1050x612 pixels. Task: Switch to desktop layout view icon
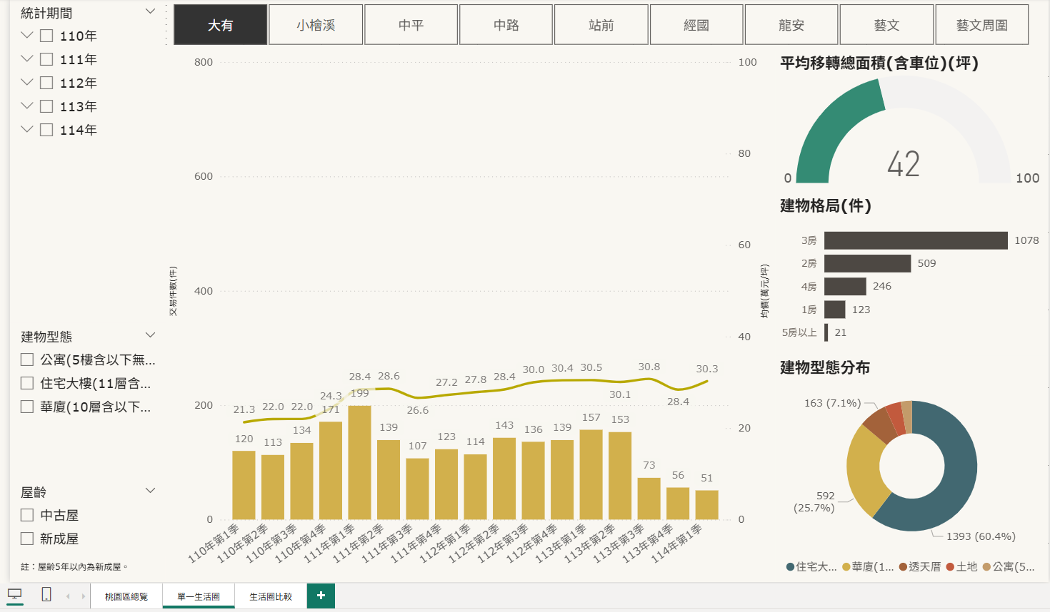click(x=14, y=594)
